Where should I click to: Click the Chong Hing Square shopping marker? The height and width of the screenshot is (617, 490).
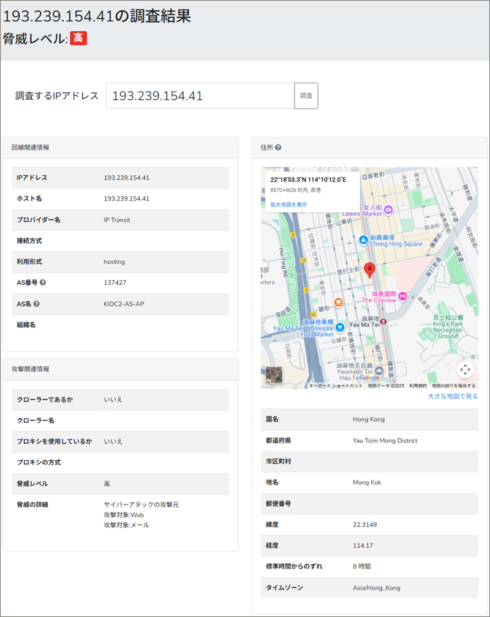tap(363, 239)
